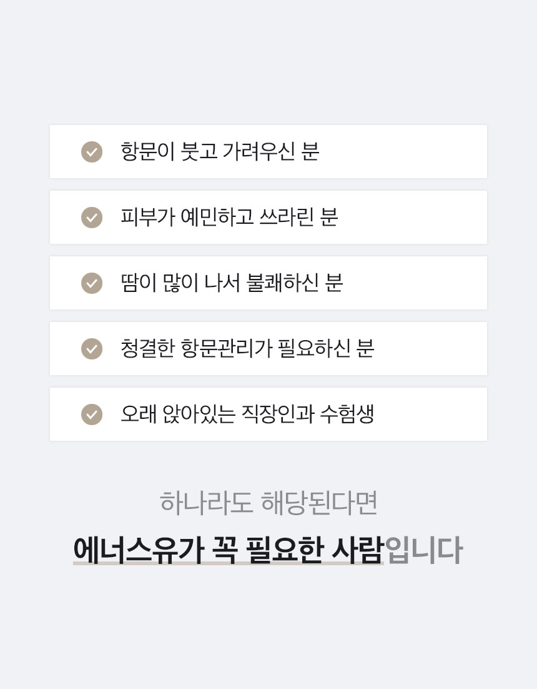
Task: Click the checkmark icon beside 땀이 많이 나서 불쾌하신 분
Action: (92, 283)
